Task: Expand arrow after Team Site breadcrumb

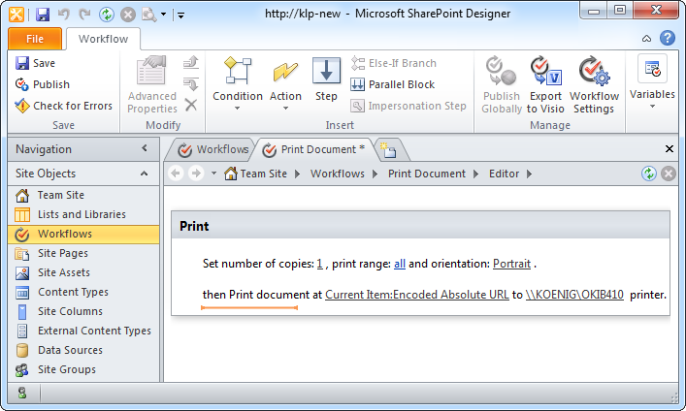Action: (298, 174)
